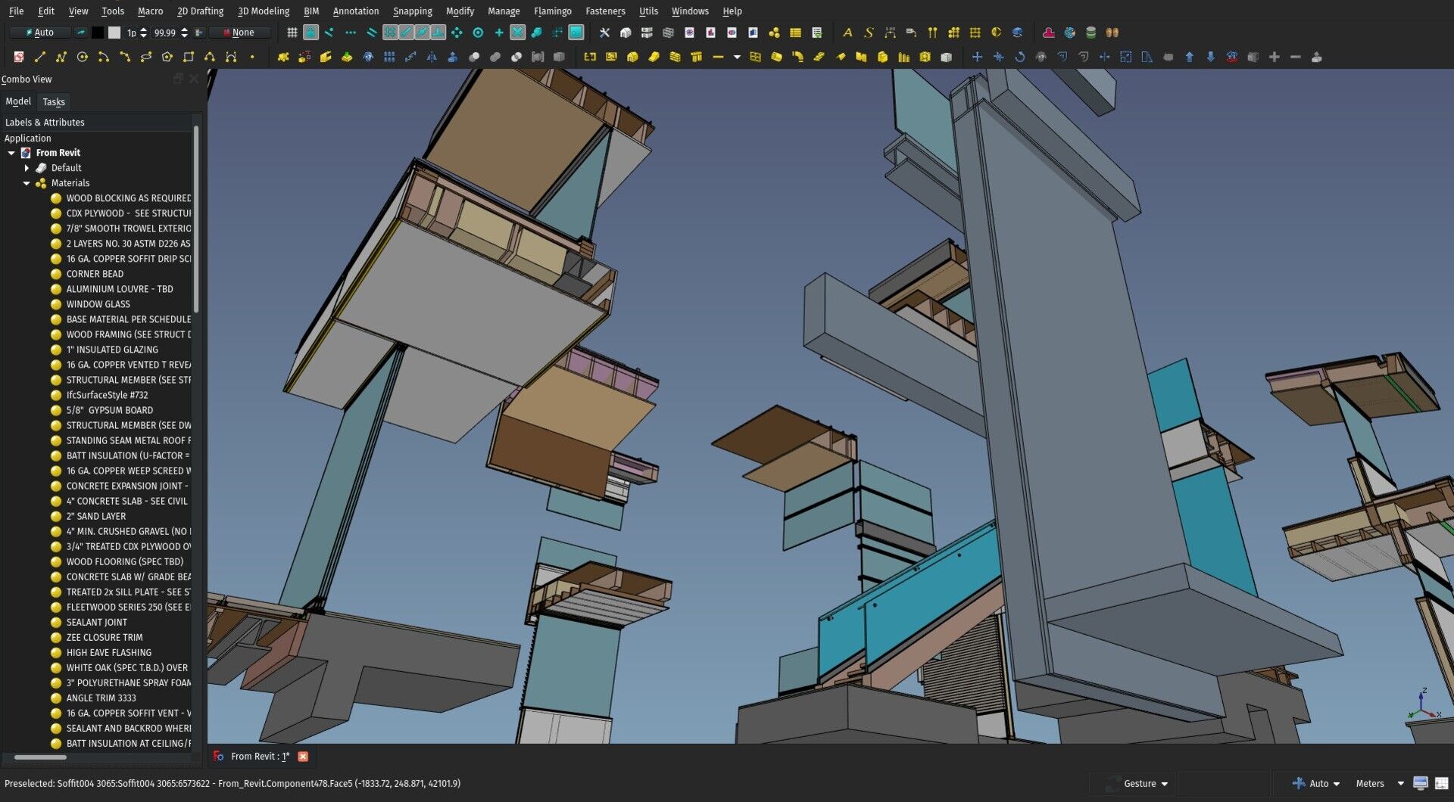
Task: Open the Flamingo menu
Action: [553, 11]
